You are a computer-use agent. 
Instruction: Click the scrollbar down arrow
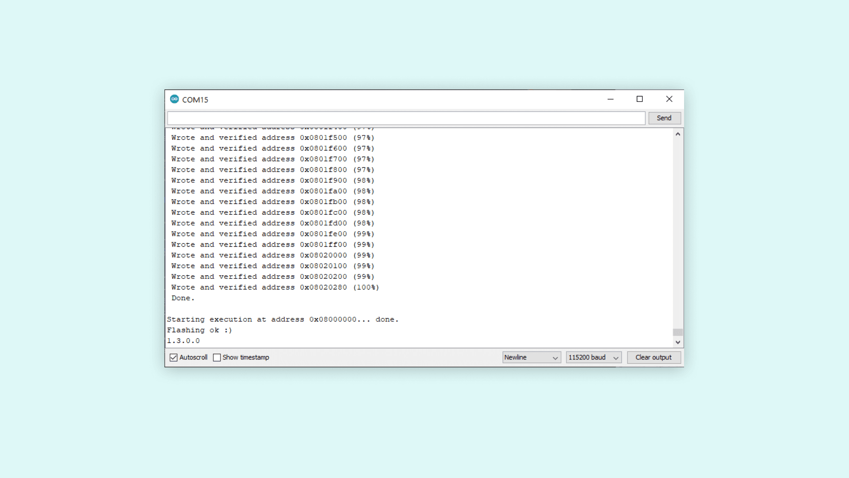pyautogui.click(x=677, y=342)
